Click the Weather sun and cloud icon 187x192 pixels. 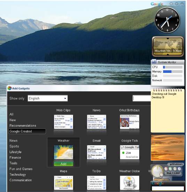tap(63, 152)
